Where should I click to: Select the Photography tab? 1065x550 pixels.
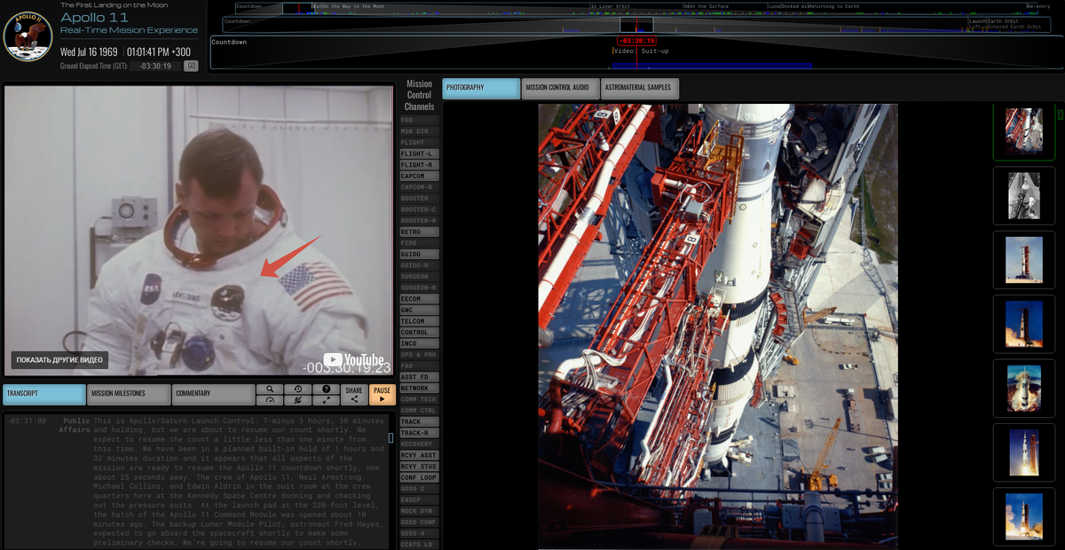[x=481, y=88]
